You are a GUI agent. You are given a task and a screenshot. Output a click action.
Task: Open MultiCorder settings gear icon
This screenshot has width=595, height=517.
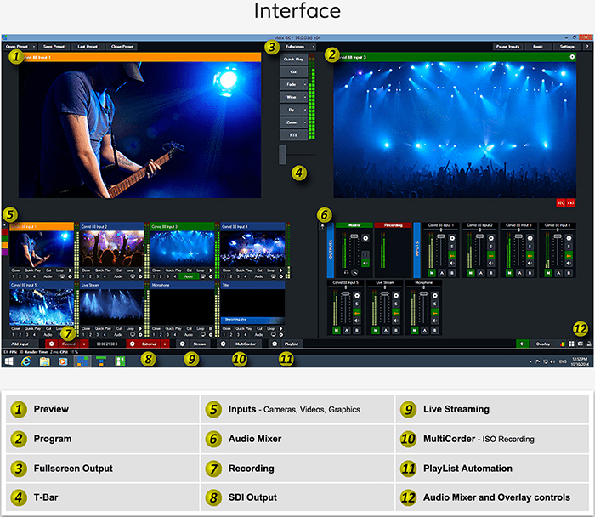(x=223, y=344)
